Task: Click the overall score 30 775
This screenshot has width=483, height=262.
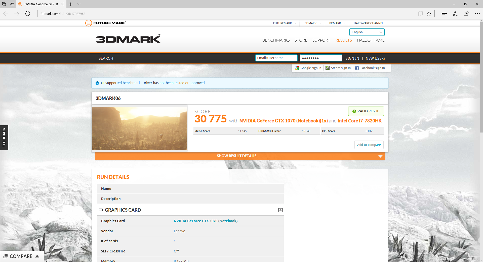Action: tap(211, 119)
